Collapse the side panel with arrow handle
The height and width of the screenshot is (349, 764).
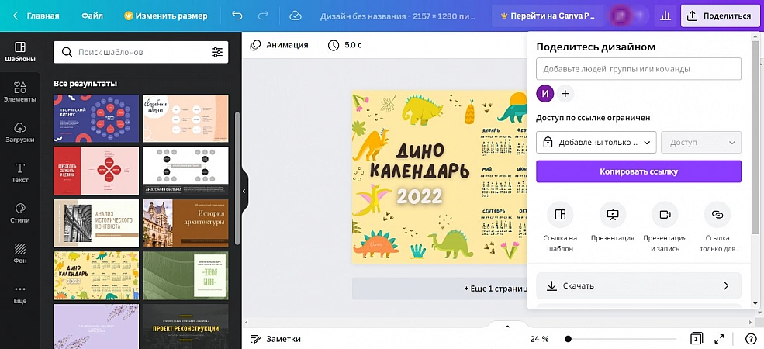[x=244, y=191]
